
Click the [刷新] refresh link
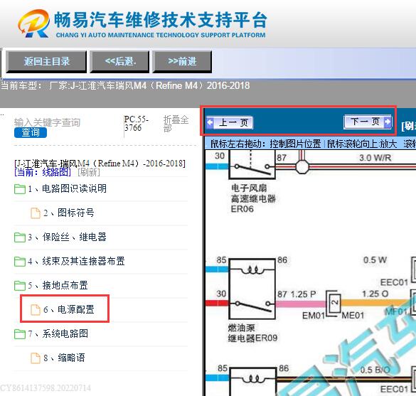pos(89,172)
